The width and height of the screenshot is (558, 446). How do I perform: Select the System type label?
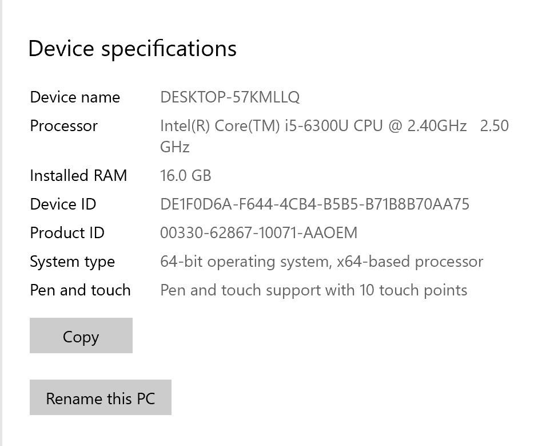click(x=72, y=262)
